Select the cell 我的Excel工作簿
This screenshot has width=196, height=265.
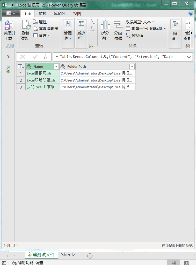click(42, 87)
